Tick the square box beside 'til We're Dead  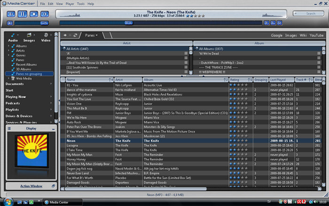(x=319, y=53)
